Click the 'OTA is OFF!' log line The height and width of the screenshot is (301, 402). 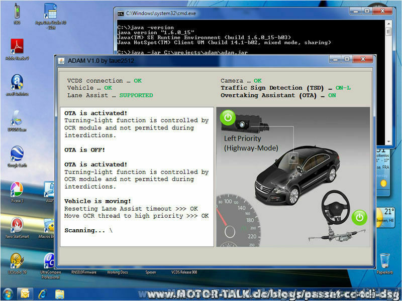coord(84,149)
